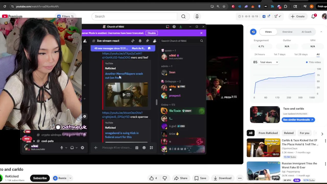Dismiss the Streamer Mode banner
The image size is (327, 184).
[x=201, y=33]
